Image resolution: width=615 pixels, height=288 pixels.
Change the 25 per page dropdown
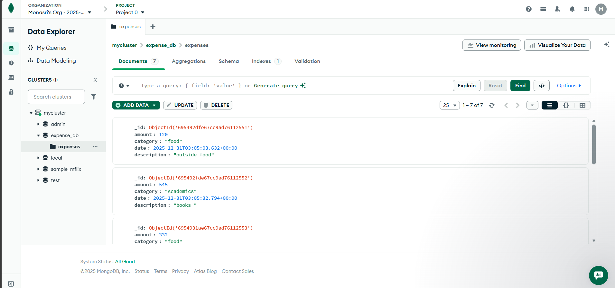pos(450,105)
